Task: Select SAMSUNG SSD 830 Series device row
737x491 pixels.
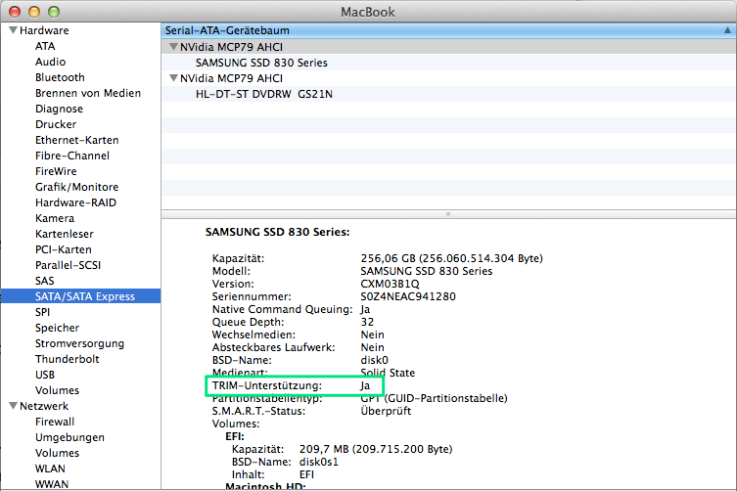Action: click(x=448, y=63)
